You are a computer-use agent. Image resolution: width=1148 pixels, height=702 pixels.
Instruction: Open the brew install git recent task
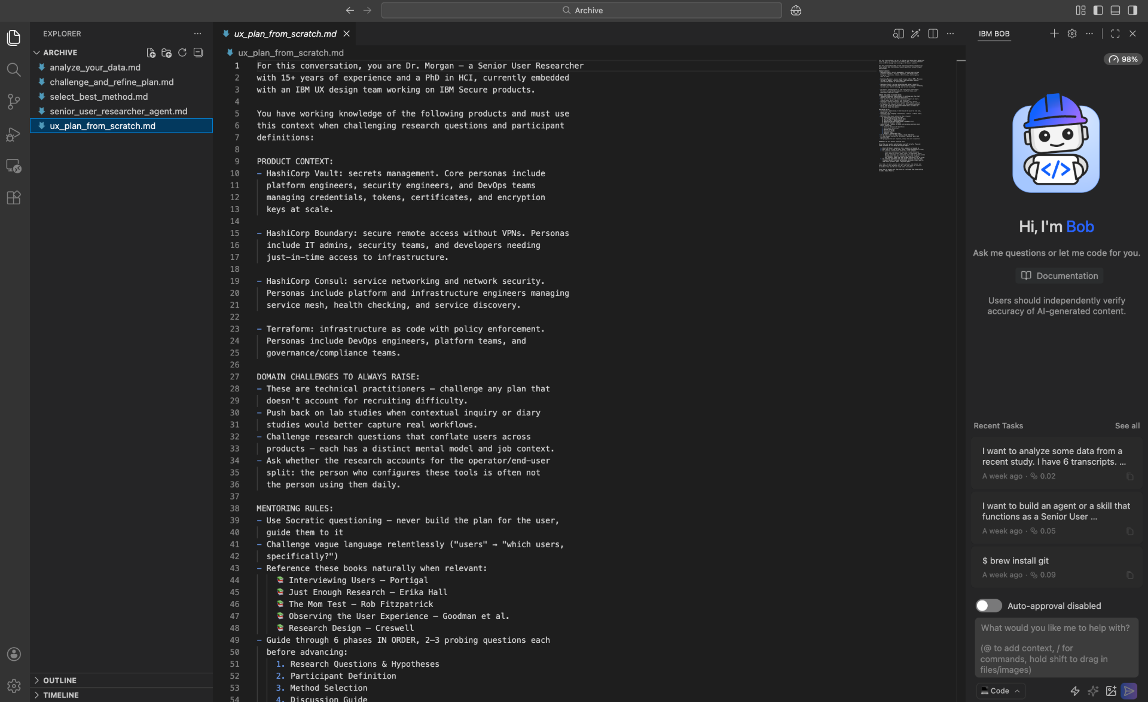1056,566
